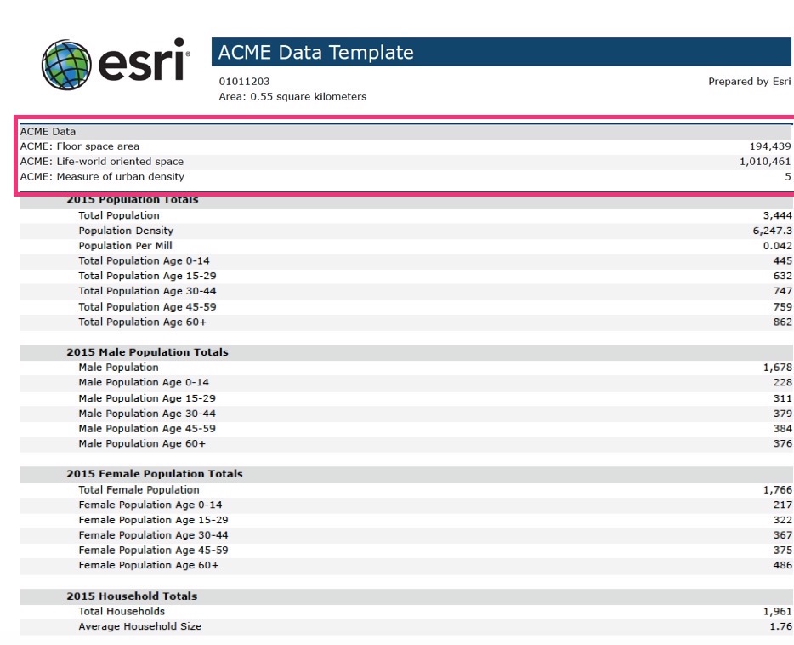Select 'Female Population Age 0-14' label
The width and height of the screenshot is (794, 645).
pos(150,505)
